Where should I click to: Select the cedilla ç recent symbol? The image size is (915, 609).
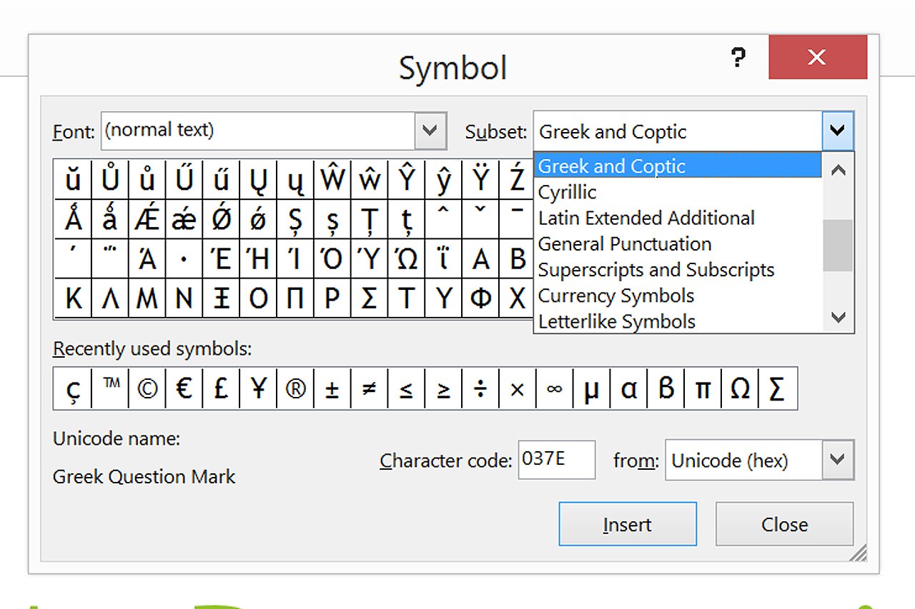click(72, 388)
